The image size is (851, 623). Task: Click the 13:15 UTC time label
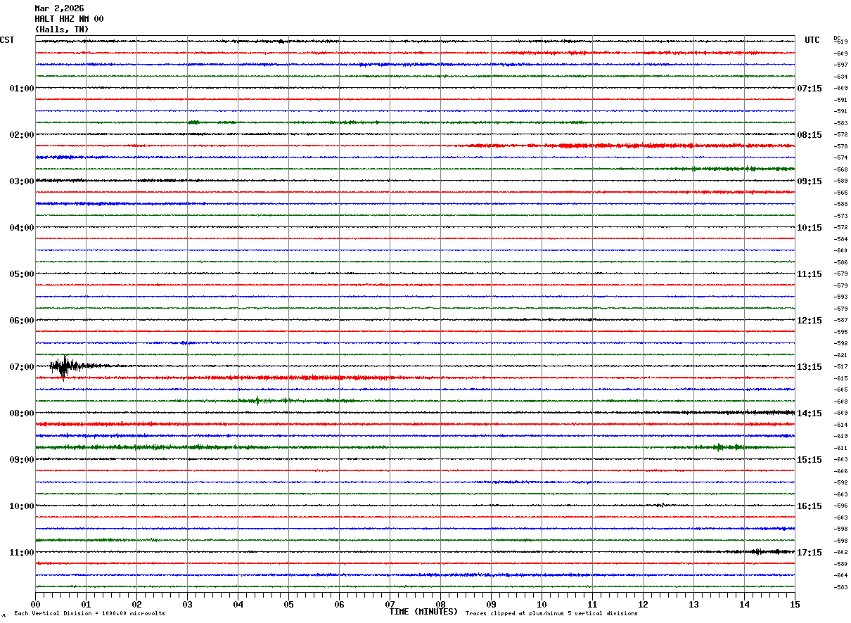click(x=809, y=367)
